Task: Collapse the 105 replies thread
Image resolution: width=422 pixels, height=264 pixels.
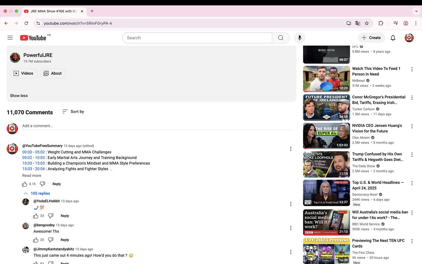Action: point(37,193)
